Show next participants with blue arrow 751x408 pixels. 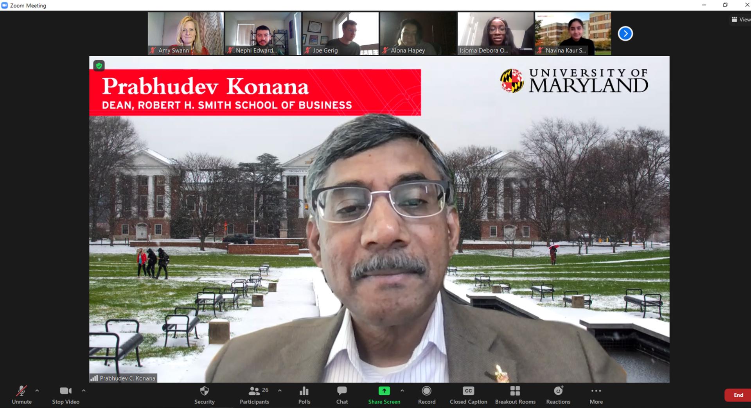coord(625,34)
